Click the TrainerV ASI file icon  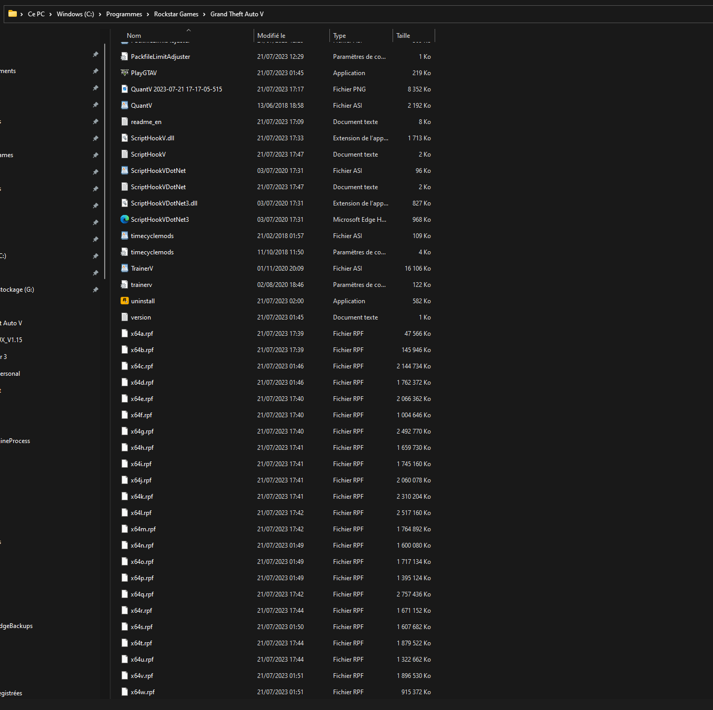click(125, 269)
